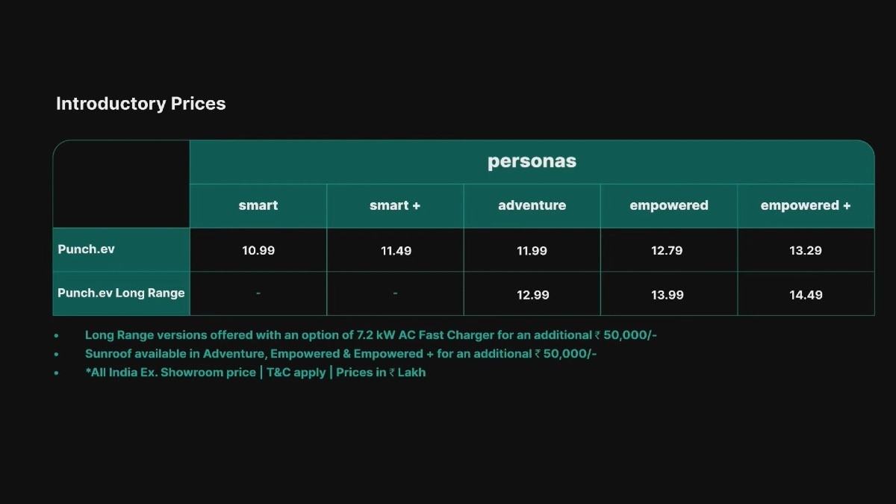
Task: Click the smart column header
Action: pos(258,205)
